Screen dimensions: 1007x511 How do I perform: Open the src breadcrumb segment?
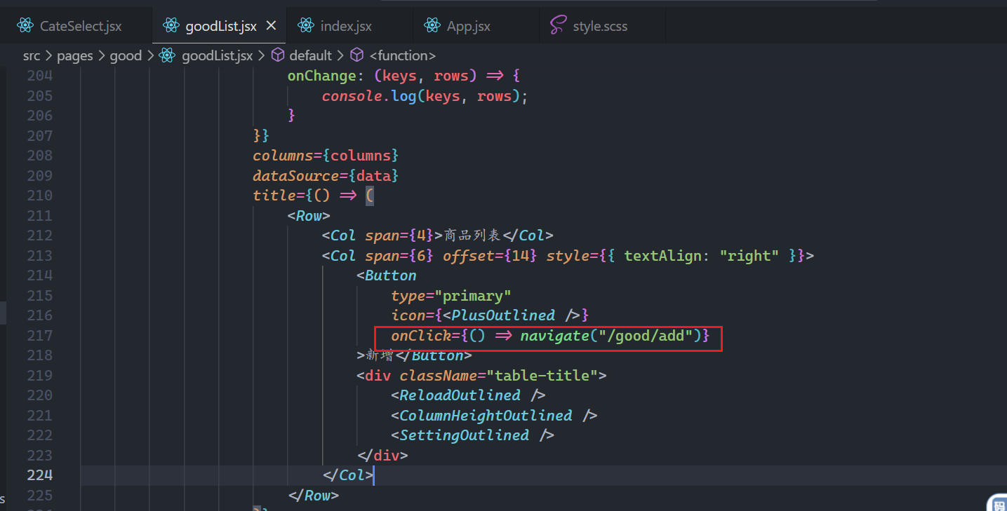point(32,55)
